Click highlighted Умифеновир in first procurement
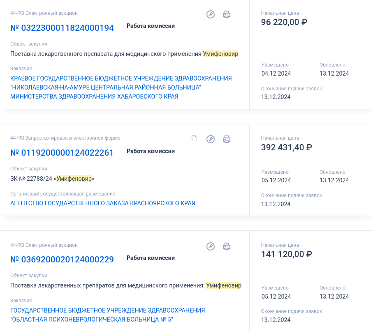The height and width of the screenshot is (331, 373). tap(220, 54)
